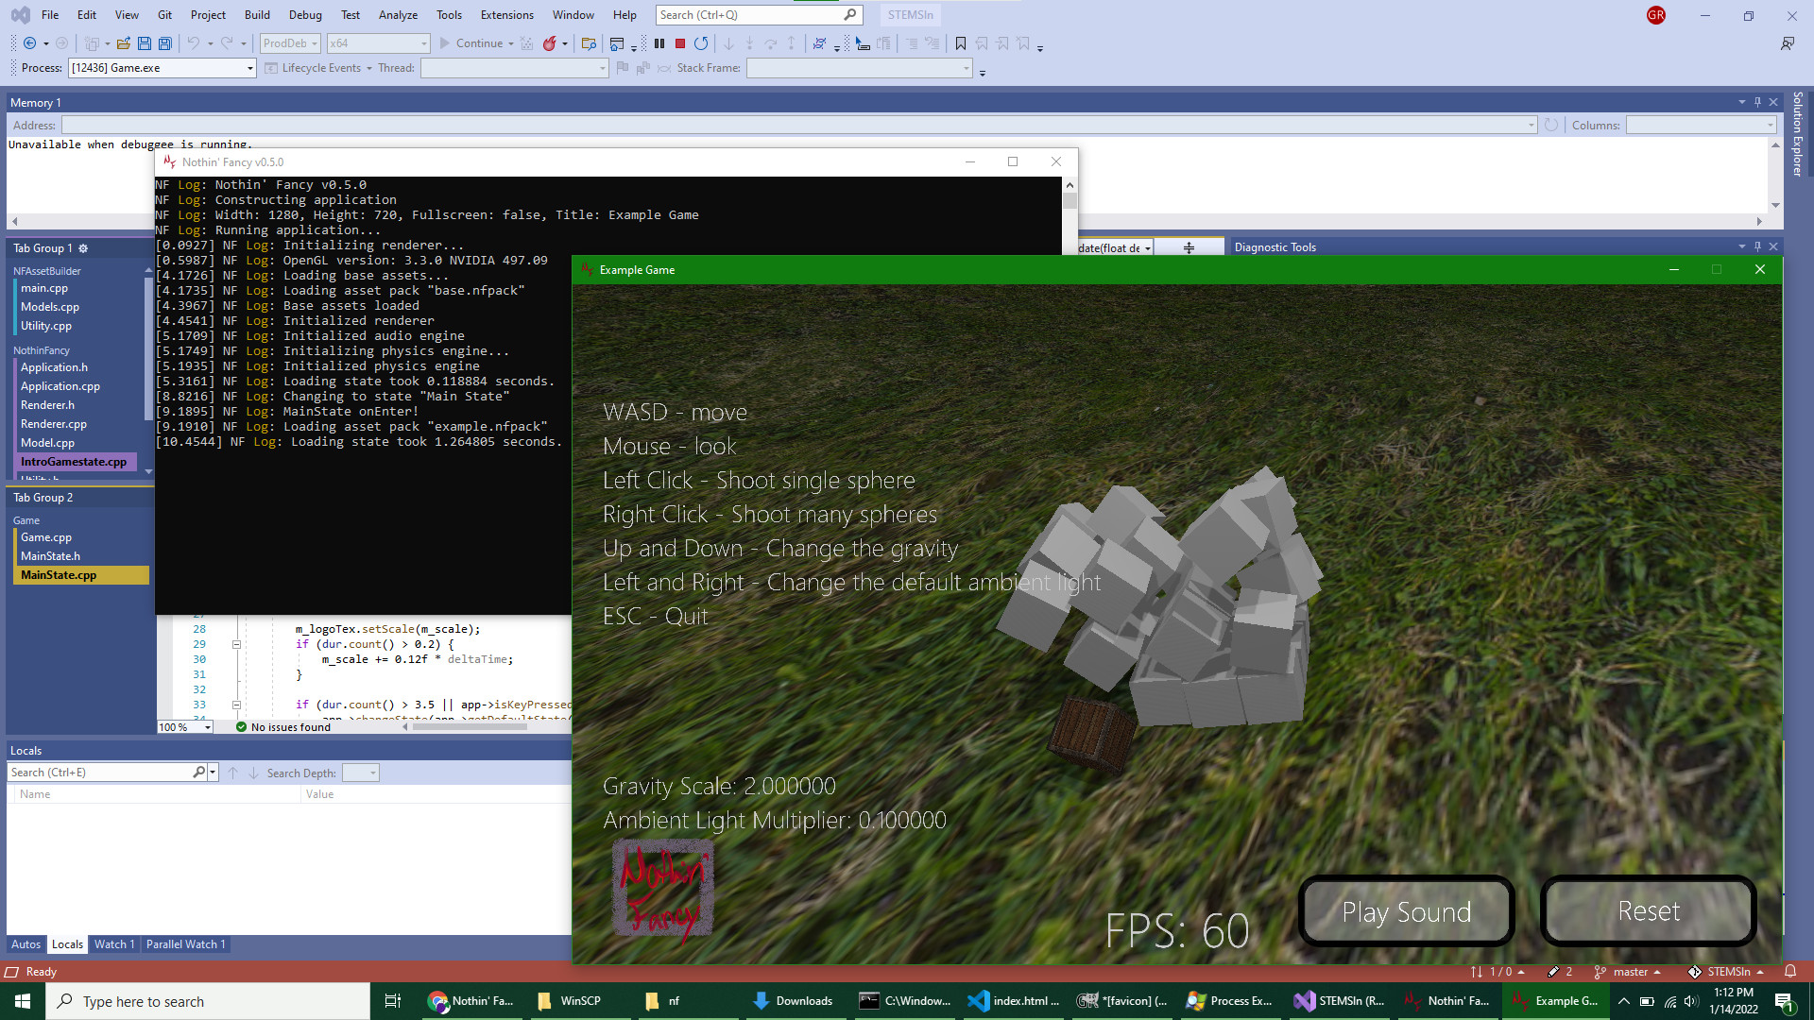Click the Stop Debugging red square icon
1814x1020 pixels.
point(680,43)
